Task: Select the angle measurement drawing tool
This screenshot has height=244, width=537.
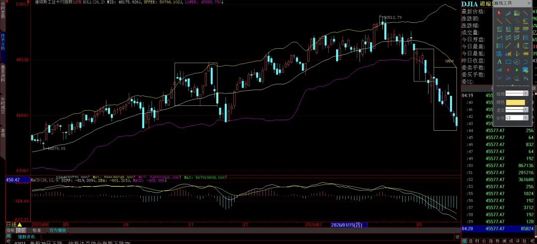Action: (x=499, y=70)
